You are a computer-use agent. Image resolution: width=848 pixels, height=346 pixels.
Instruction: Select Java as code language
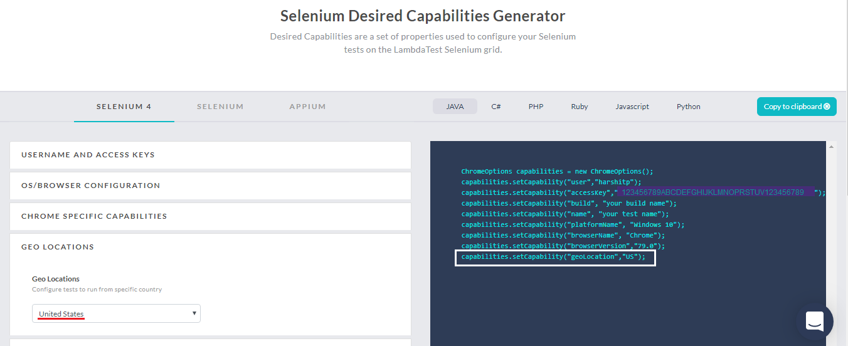[x=455, y=107]
